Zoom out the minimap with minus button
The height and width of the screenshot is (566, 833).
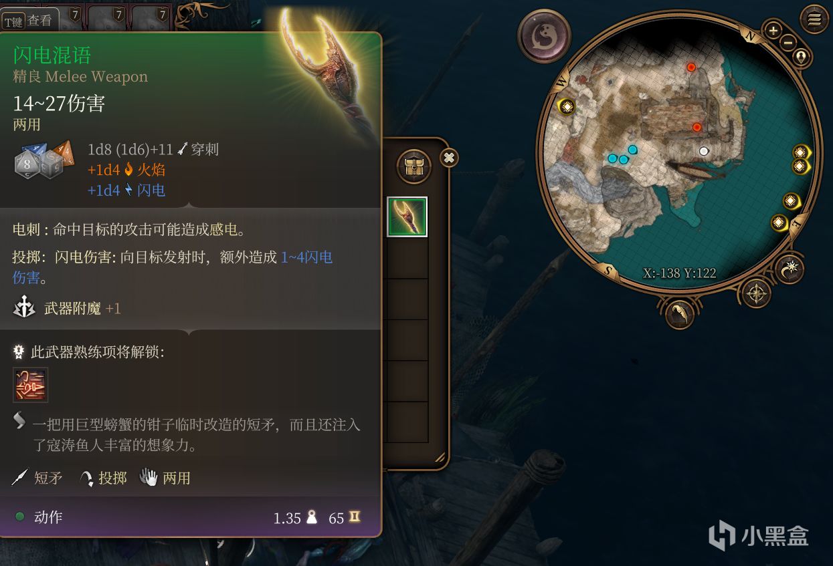pyautogui.click(x=788, y=42)
